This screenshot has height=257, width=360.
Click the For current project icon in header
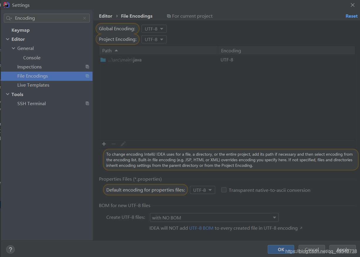tap(169, 16)
